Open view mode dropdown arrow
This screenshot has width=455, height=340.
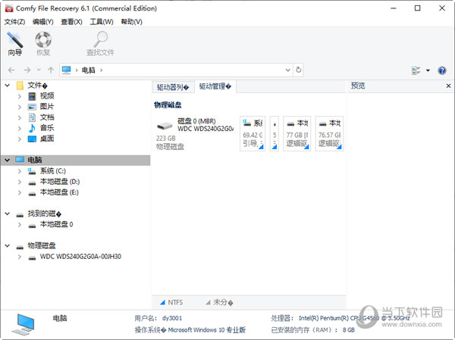click(x=428, y=70)
